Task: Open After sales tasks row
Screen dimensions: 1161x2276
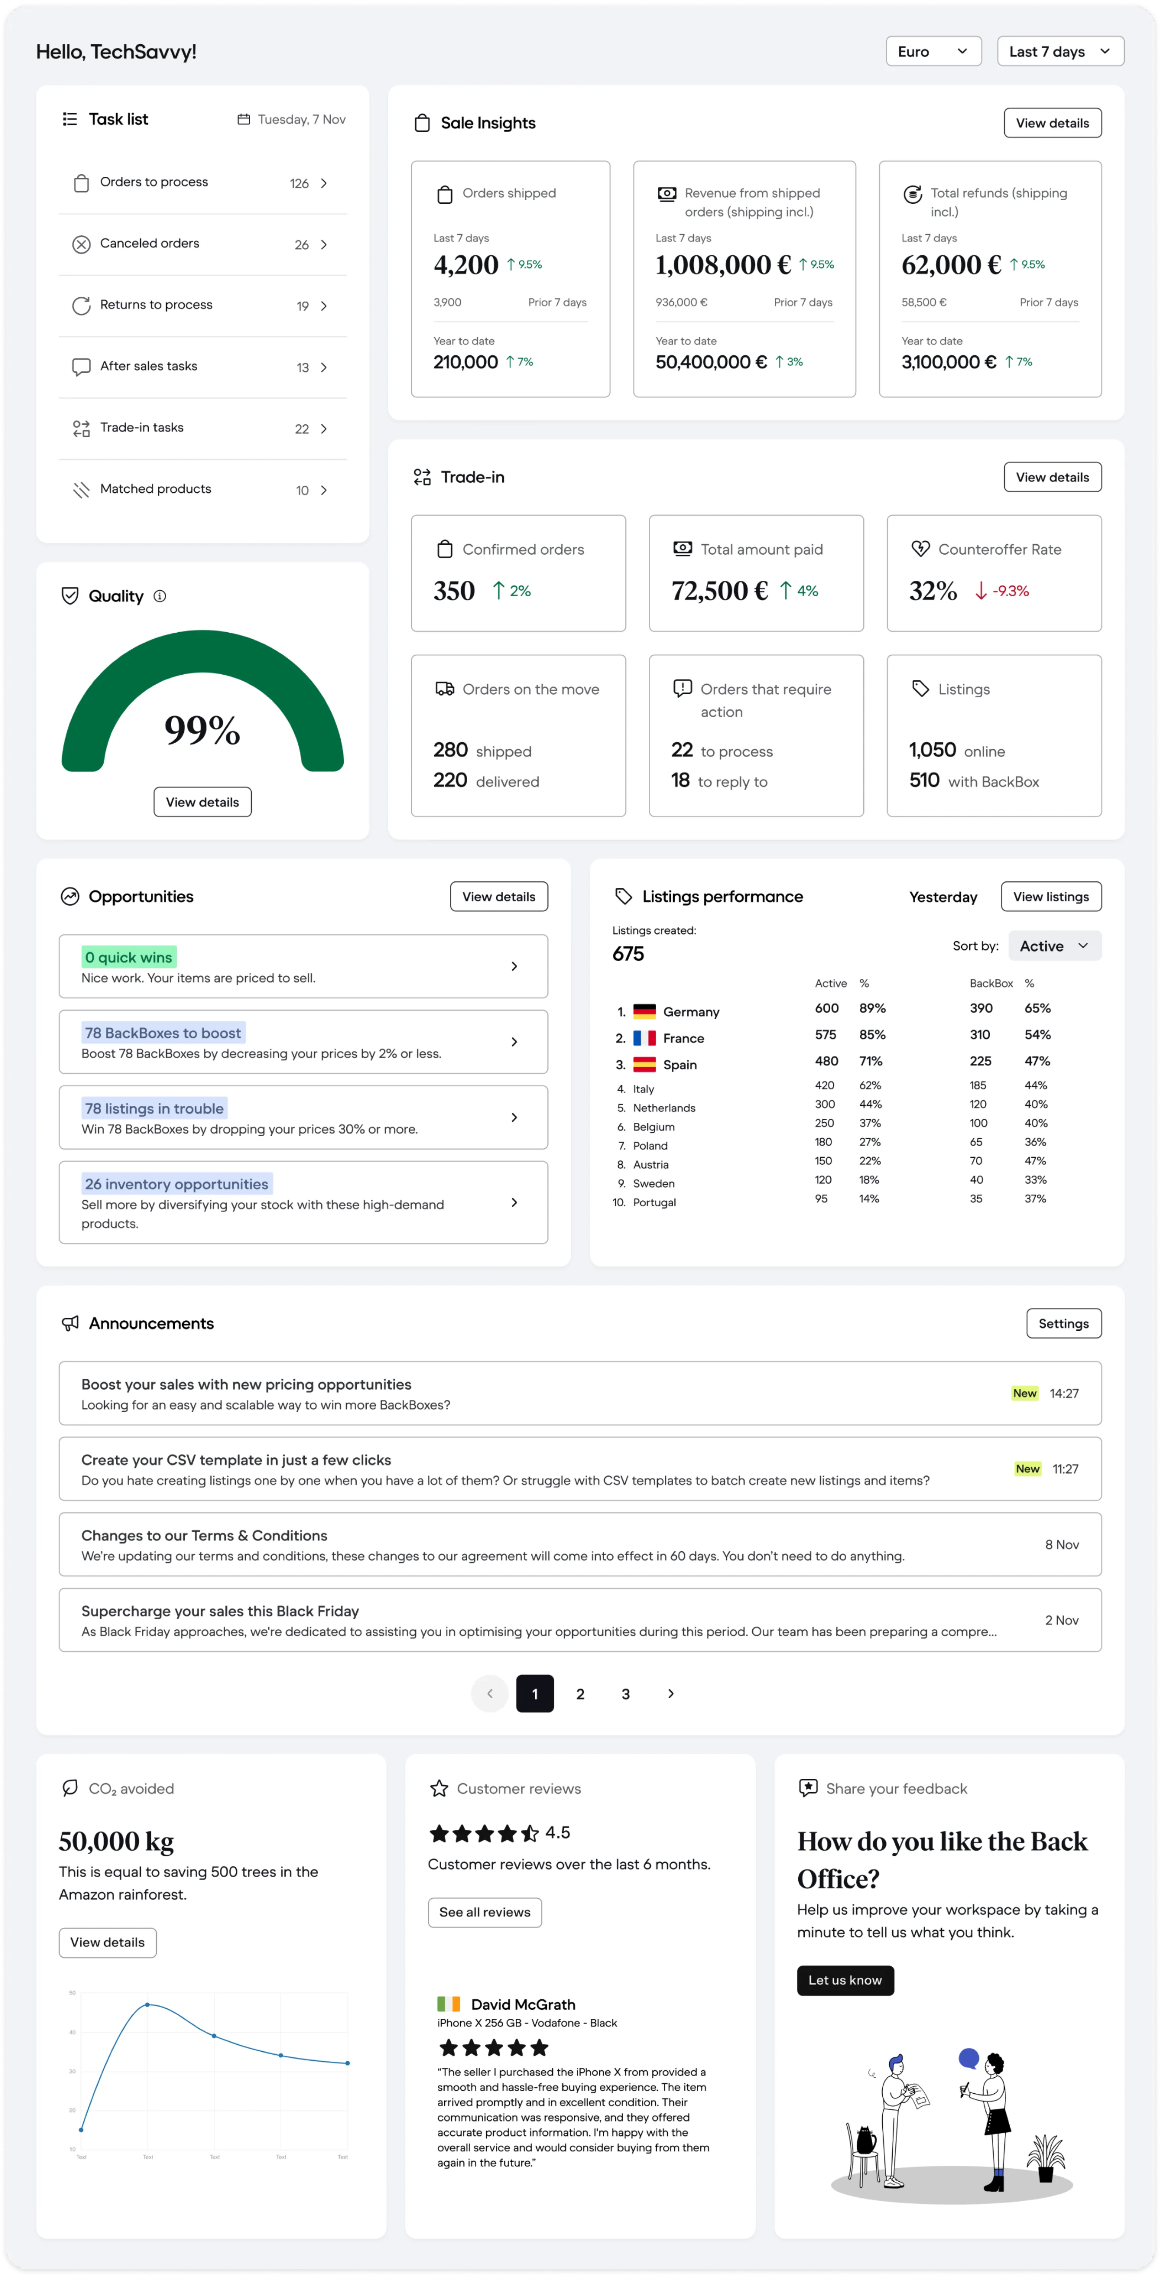Action: [202, 367]
